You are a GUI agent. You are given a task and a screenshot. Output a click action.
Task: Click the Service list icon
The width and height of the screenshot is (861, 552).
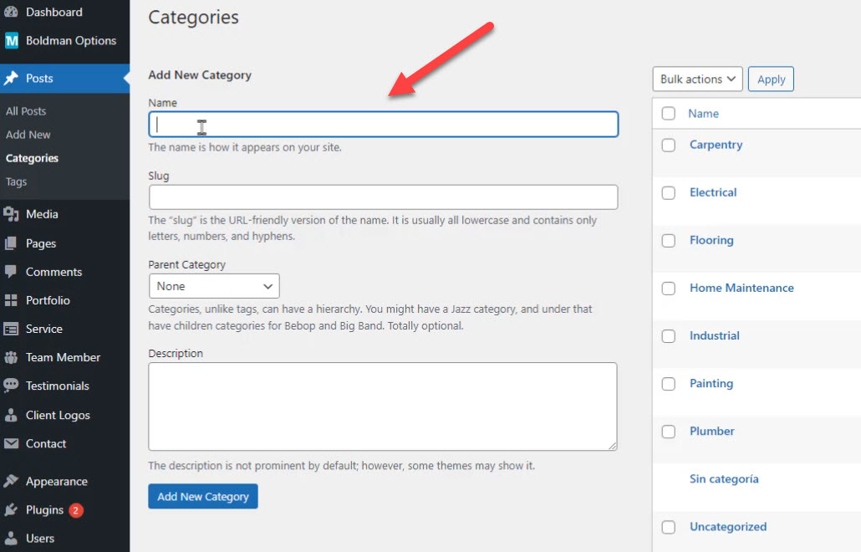11,329
